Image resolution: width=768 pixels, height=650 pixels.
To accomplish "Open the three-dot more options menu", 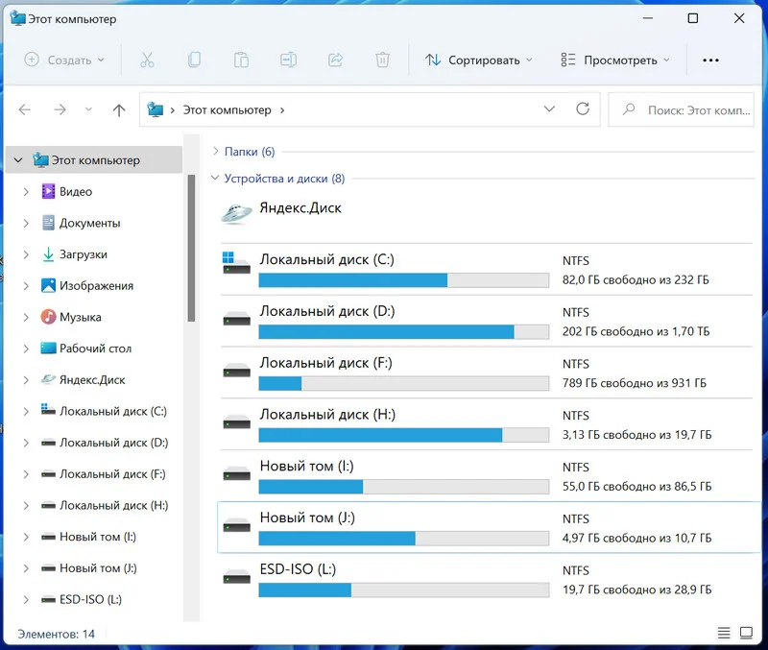I will tap(710, 60).
